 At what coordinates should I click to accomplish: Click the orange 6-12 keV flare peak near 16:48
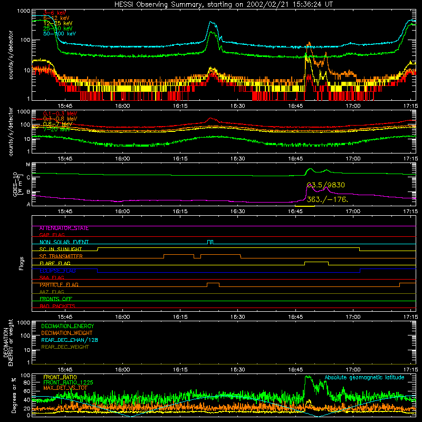point(309,43)
